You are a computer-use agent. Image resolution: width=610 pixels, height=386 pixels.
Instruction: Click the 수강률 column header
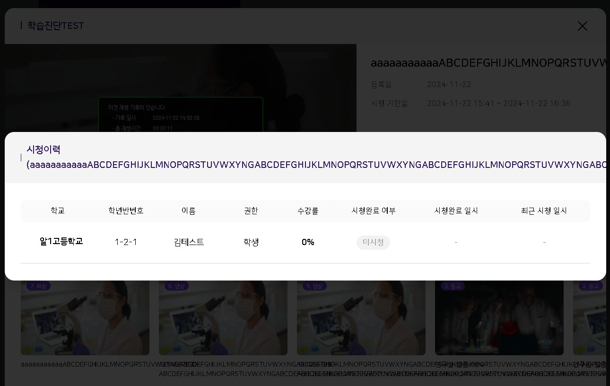[308, 211]
